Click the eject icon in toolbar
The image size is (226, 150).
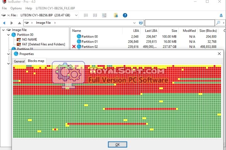pos(221,15)
